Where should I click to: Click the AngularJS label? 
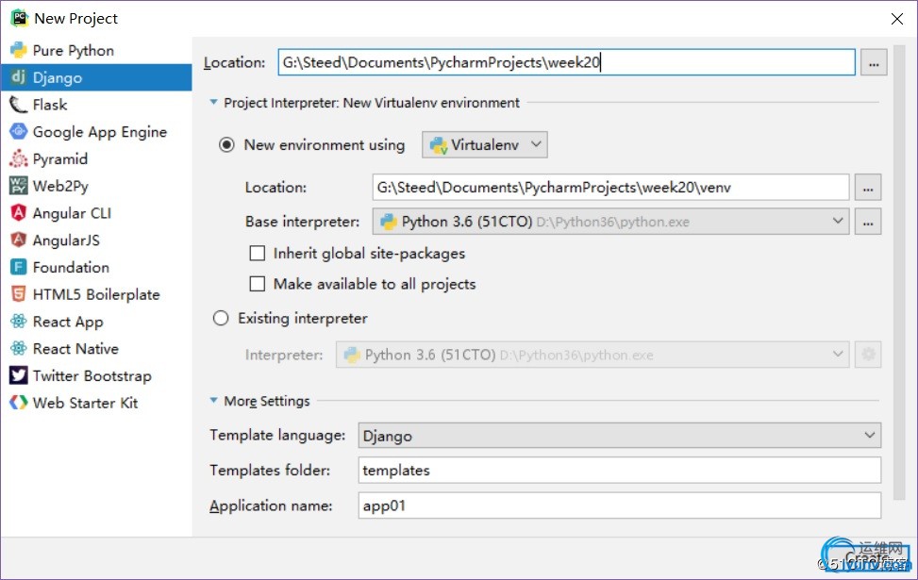coord(66,240)
